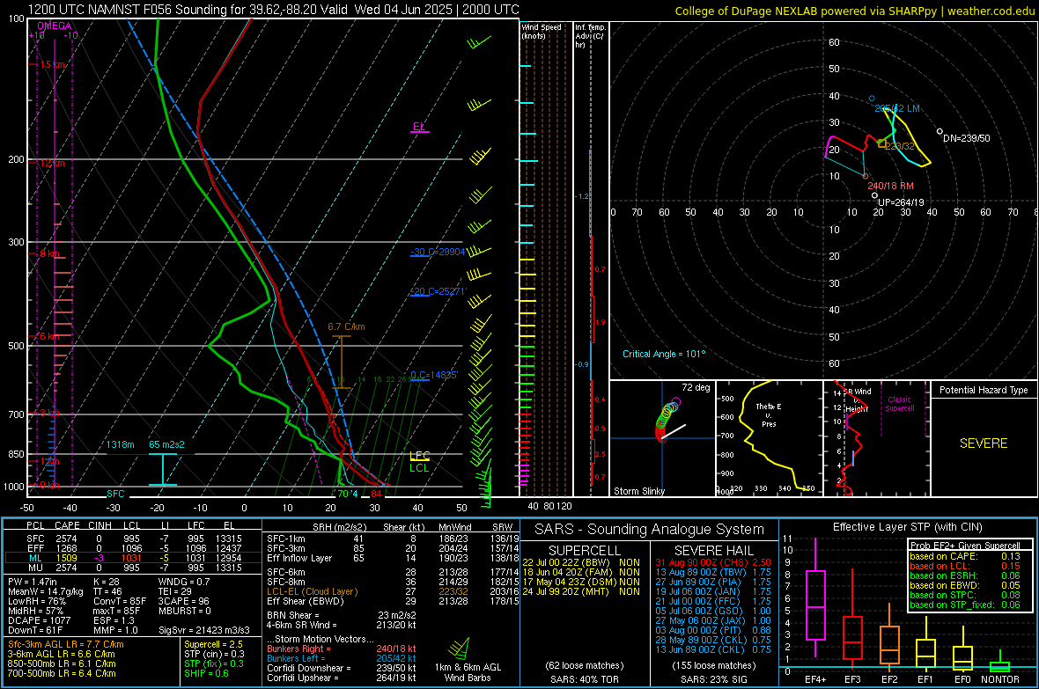
Task: Click the green LCL label on skew-T
Action: pos(419,468)
